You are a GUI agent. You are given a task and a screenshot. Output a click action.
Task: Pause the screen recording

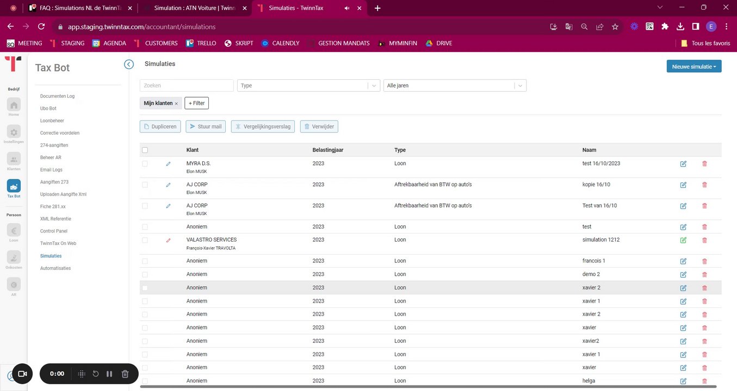coord(109,374)
